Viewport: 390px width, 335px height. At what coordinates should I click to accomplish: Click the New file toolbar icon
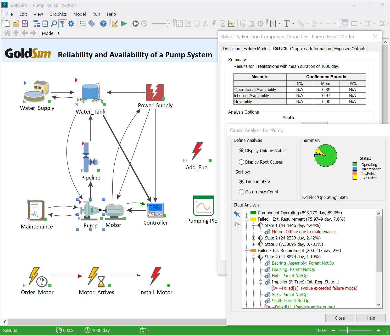[x=7, y=24]
